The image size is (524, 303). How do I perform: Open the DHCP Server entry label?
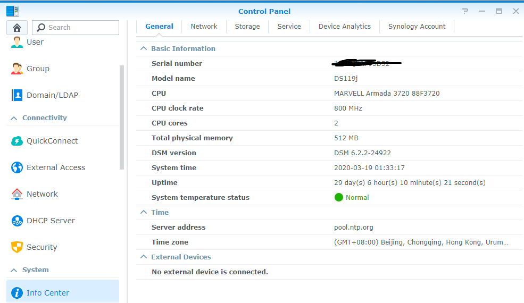[51, 221]
